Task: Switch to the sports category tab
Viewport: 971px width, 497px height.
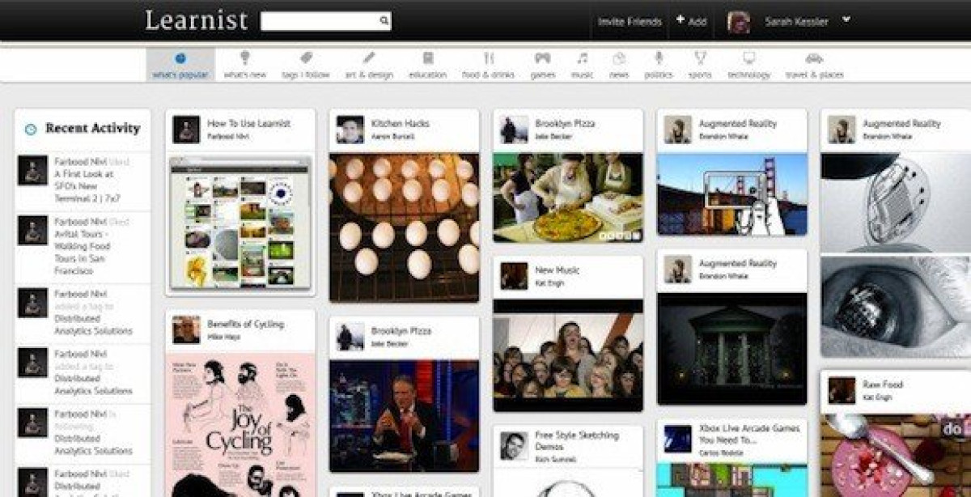Action: pos(700,65)
